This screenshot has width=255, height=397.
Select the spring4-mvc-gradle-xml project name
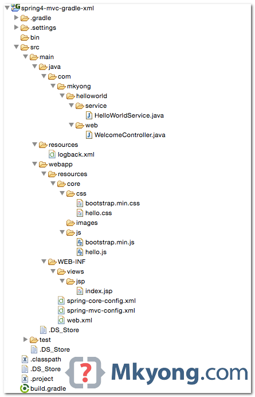[x=57, y=9]
